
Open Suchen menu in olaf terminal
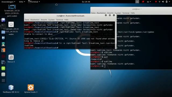click(118, 13)
